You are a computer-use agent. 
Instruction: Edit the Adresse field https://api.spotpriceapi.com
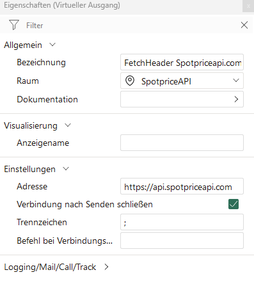(x=182, y=186)
